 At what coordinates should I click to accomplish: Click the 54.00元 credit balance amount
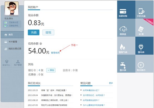pyautogui.click(x=39, y=51)
